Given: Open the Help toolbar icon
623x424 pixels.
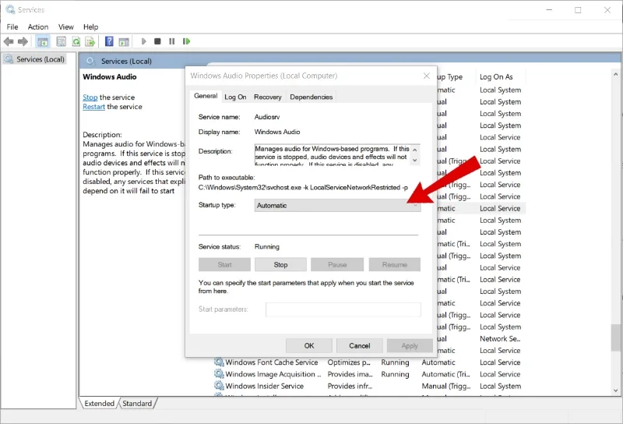Looking at the screenshot, I should pyautogui.click(x=109, y=41).
